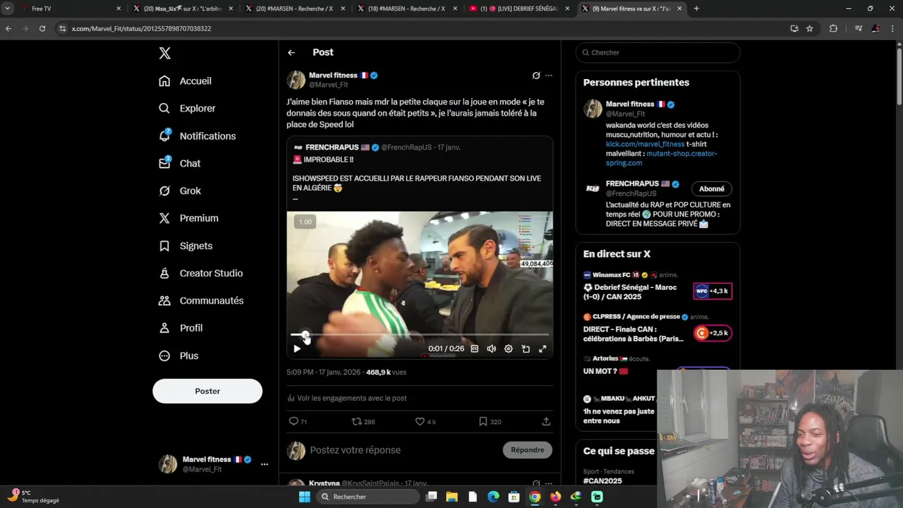Open the Windows Start menu
The image size is (903, 508).
point(304,497)
